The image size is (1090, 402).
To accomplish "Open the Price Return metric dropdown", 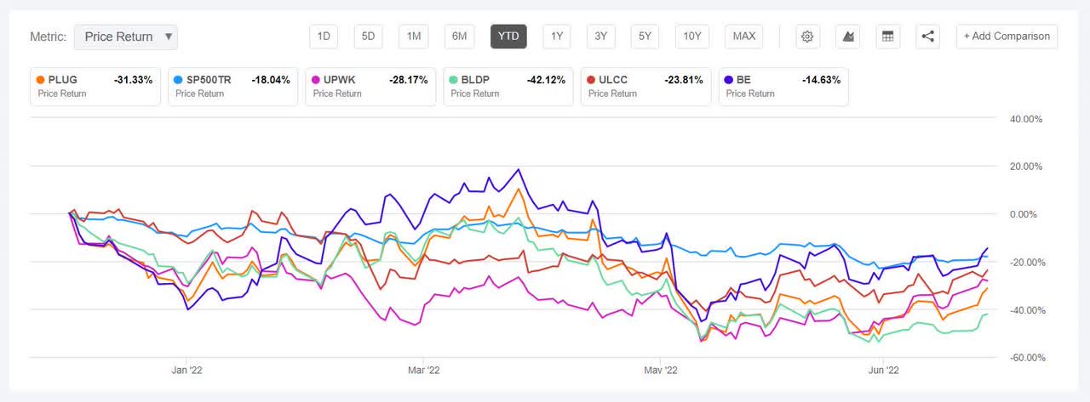I will pos(126,37).
